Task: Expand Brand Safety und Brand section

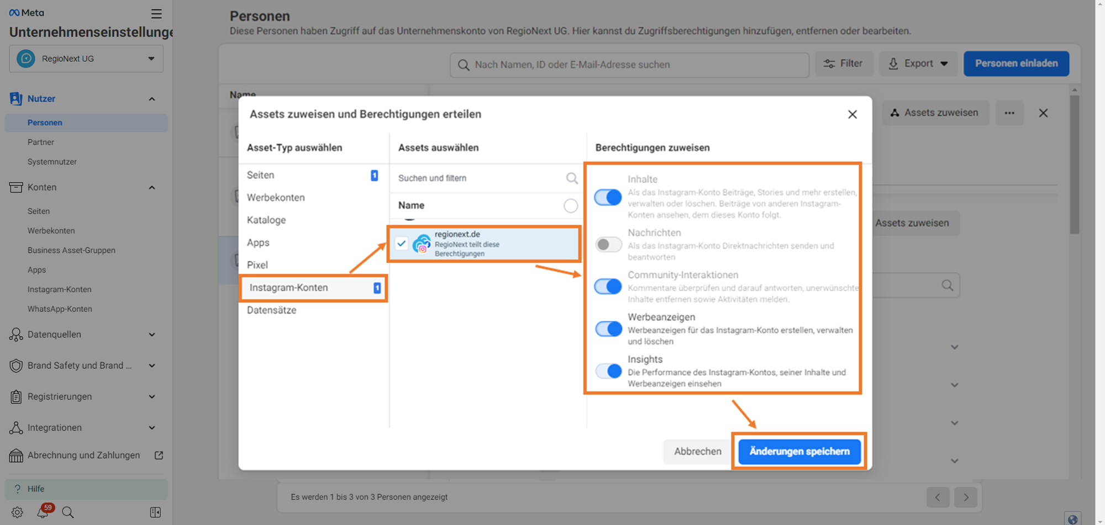Action: [152, 365]
